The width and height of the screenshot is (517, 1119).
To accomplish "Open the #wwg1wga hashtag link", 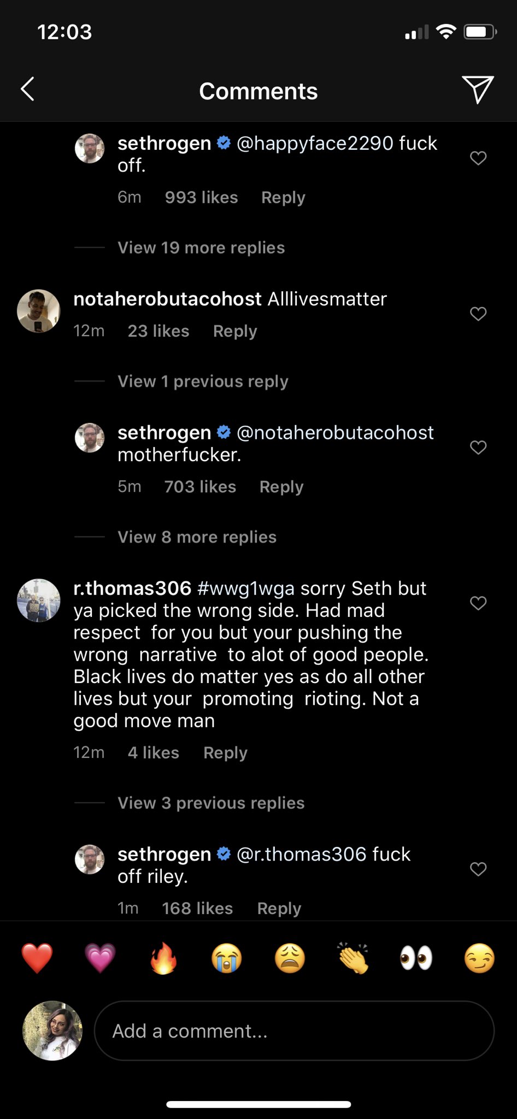I will pos(246,588).
